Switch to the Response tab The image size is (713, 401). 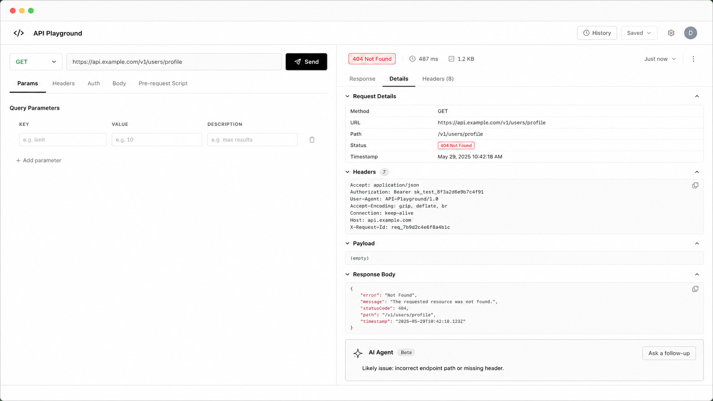click(362, 79)
